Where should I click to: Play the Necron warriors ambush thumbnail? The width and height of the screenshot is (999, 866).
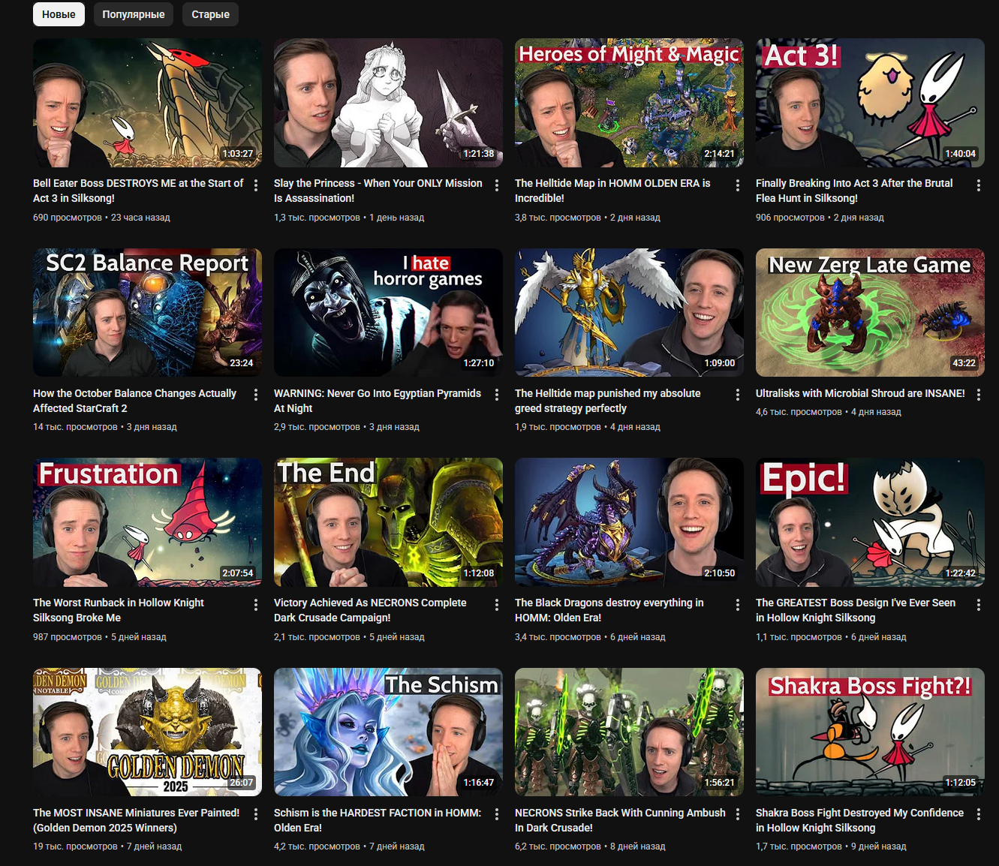click(629, 732)
